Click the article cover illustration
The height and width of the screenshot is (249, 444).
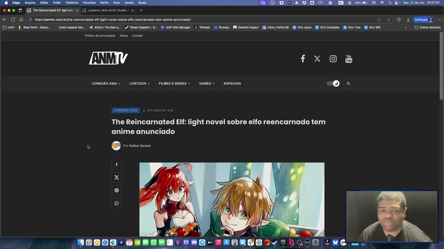pyautogui.click(x=232, y=199)
